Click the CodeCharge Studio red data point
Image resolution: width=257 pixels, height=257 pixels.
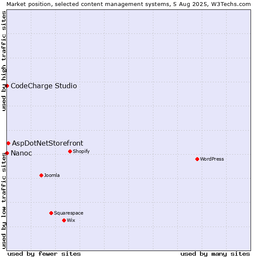pyautogui.click(x=7, y=86)
